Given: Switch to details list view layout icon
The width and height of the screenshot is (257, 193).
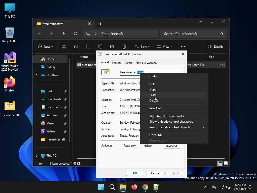Looking at the screenshot, I should (220, 163).
